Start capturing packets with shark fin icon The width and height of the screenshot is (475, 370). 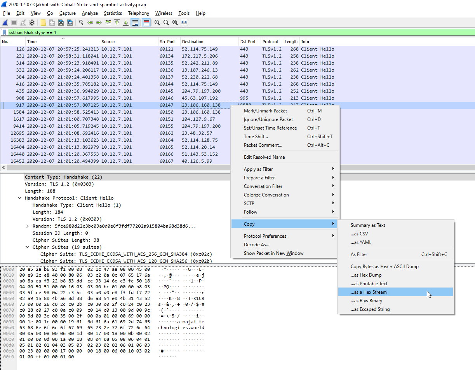(x=5, y=23)
